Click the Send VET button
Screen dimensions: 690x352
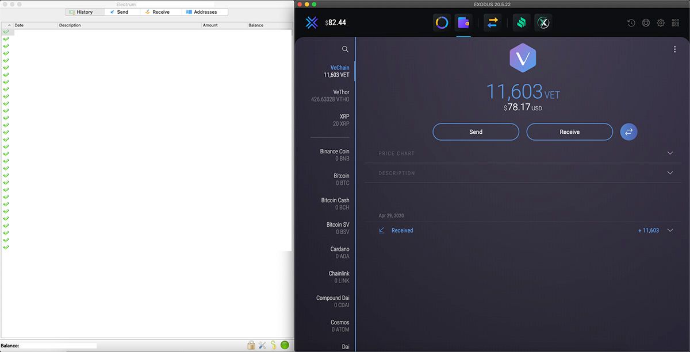click(x=476, y=132)
